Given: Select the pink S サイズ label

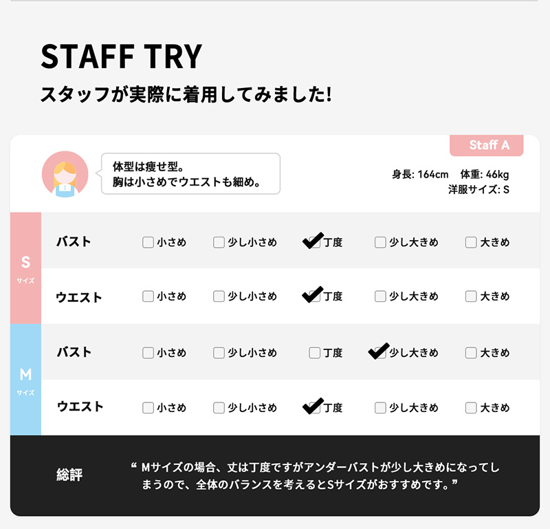Looking at the screenshot, I should (x=25, y=268).
